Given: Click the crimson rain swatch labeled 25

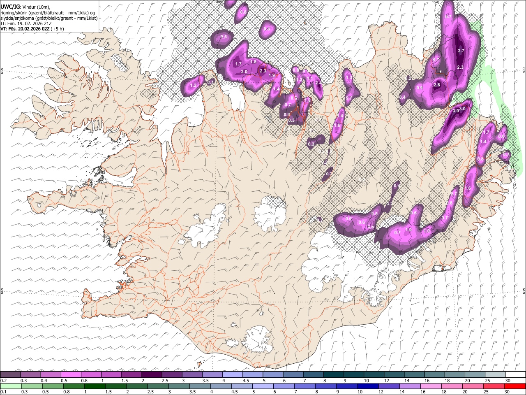Looking at the screenshot, I should tap(494, 386).
